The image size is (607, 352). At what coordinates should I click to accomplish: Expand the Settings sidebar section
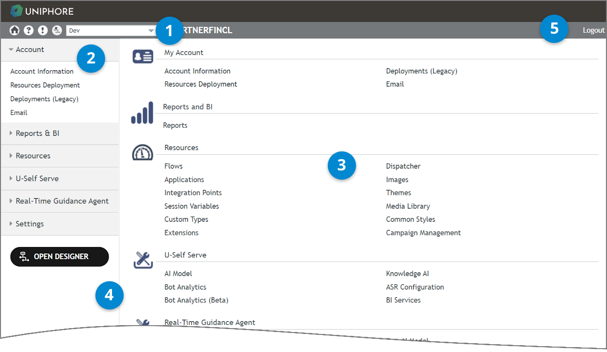tap(60, 224)
